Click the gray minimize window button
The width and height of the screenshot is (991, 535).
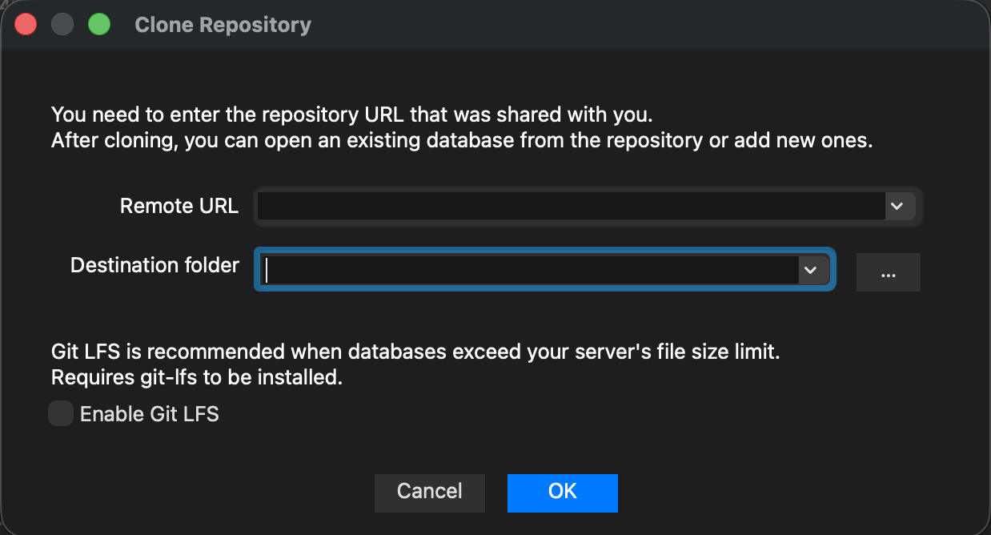[62, 25]
